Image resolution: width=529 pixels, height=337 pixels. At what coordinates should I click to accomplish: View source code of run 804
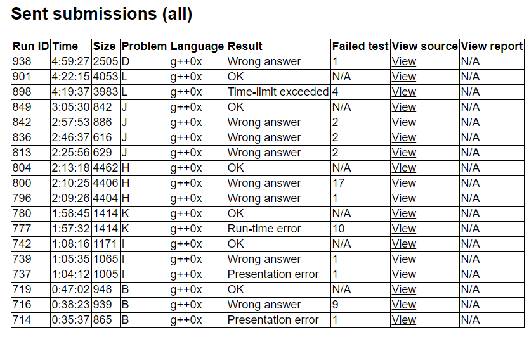[x=404, y=168]
